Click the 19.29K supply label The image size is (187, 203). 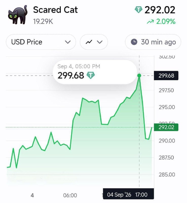click(x=43, y=21)
